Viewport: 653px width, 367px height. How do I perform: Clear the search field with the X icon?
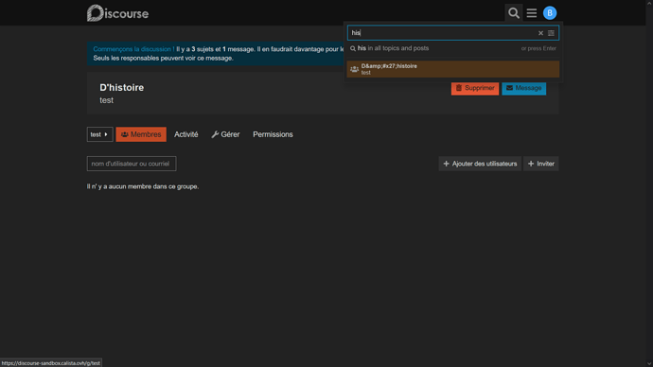click(x=540, y=33)
